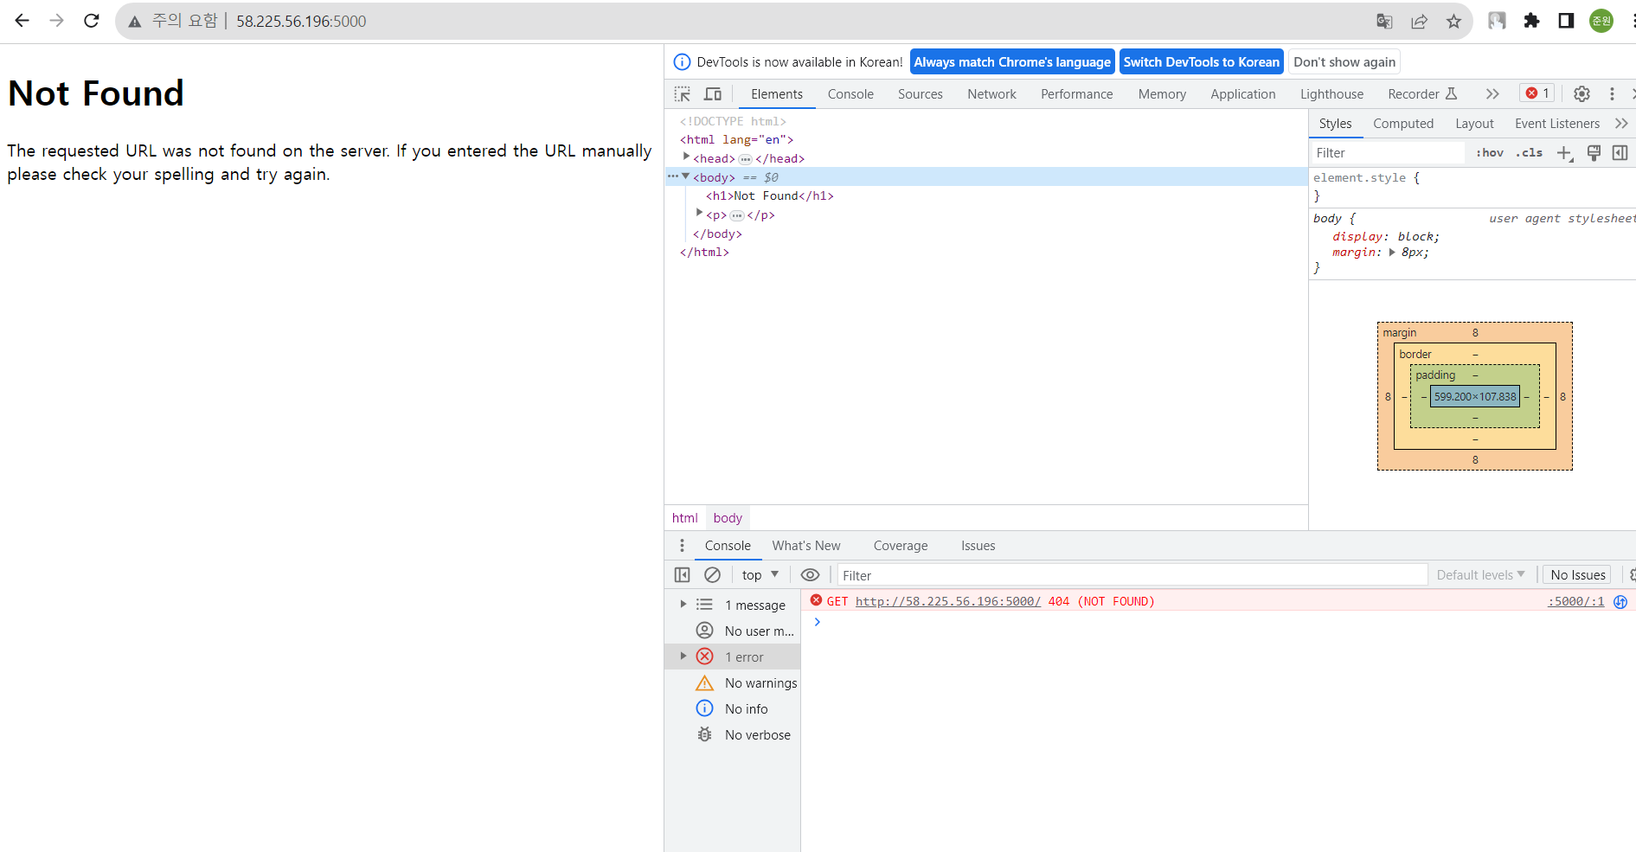Image resolution: width=1636 pixels, height=852 pixels.
Task: Create live expression eye icon
Action: pyautogui.click(x=810, y=575)
